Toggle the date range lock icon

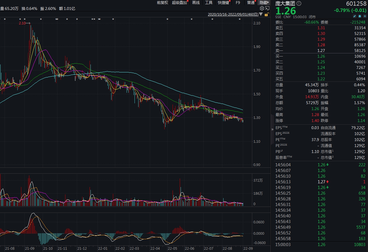coord(266,14)
